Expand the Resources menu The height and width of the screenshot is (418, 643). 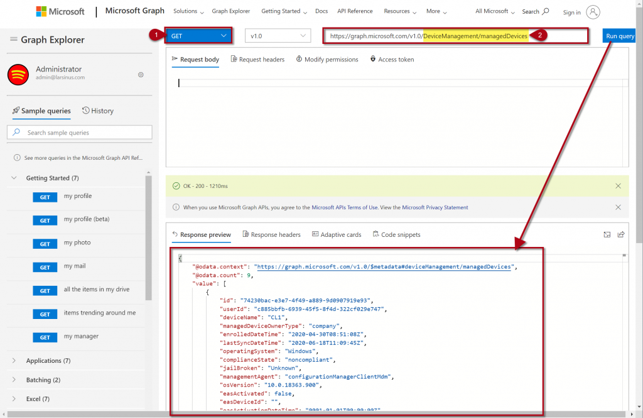pos(400,11)
